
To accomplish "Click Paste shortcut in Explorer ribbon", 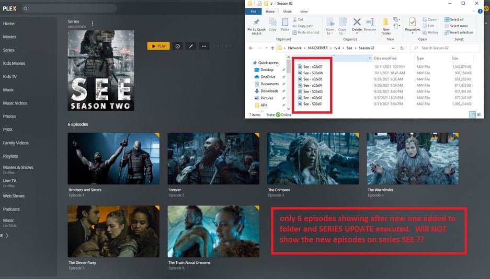I will coord(306,32).
